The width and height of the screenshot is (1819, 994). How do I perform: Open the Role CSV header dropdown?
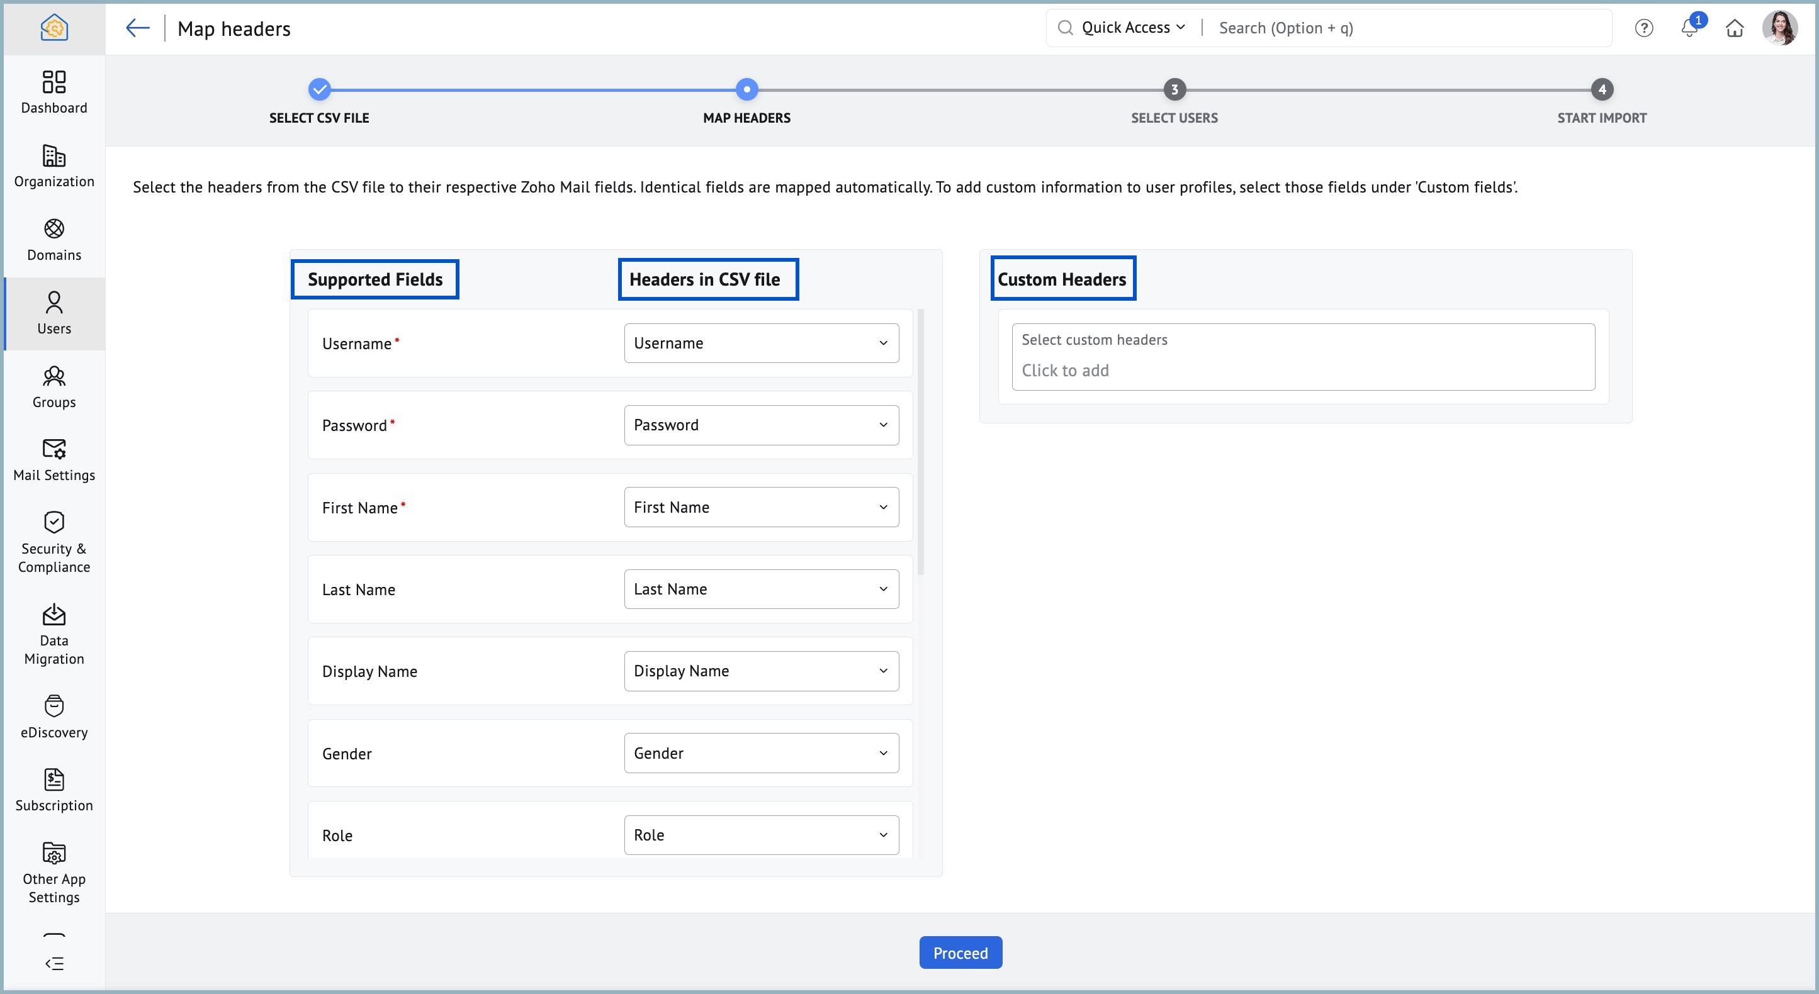761,835
